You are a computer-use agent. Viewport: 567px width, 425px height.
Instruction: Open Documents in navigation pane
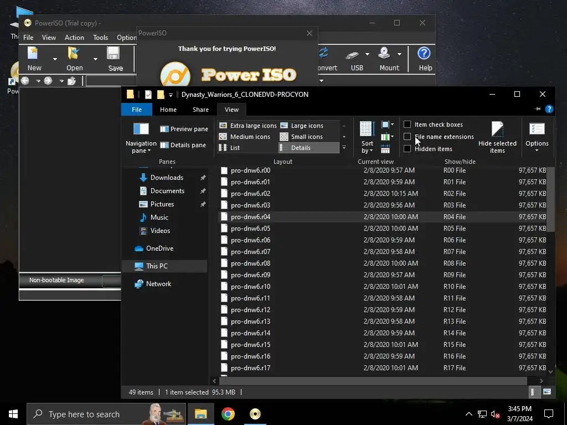point(167,191)
